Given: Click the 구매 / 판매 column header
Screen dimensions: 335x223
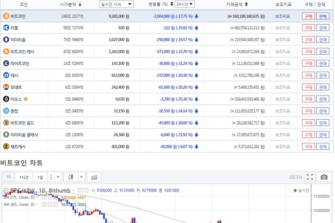Looking at the screenshot, I should 315,4.
